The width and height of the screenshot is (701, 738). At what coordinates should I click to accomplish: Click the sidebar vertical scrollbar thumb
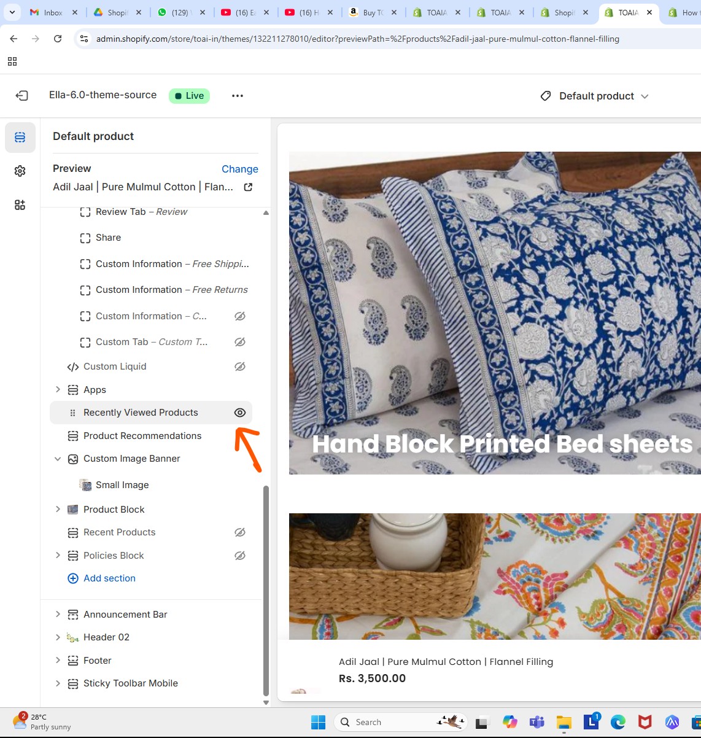266,589
